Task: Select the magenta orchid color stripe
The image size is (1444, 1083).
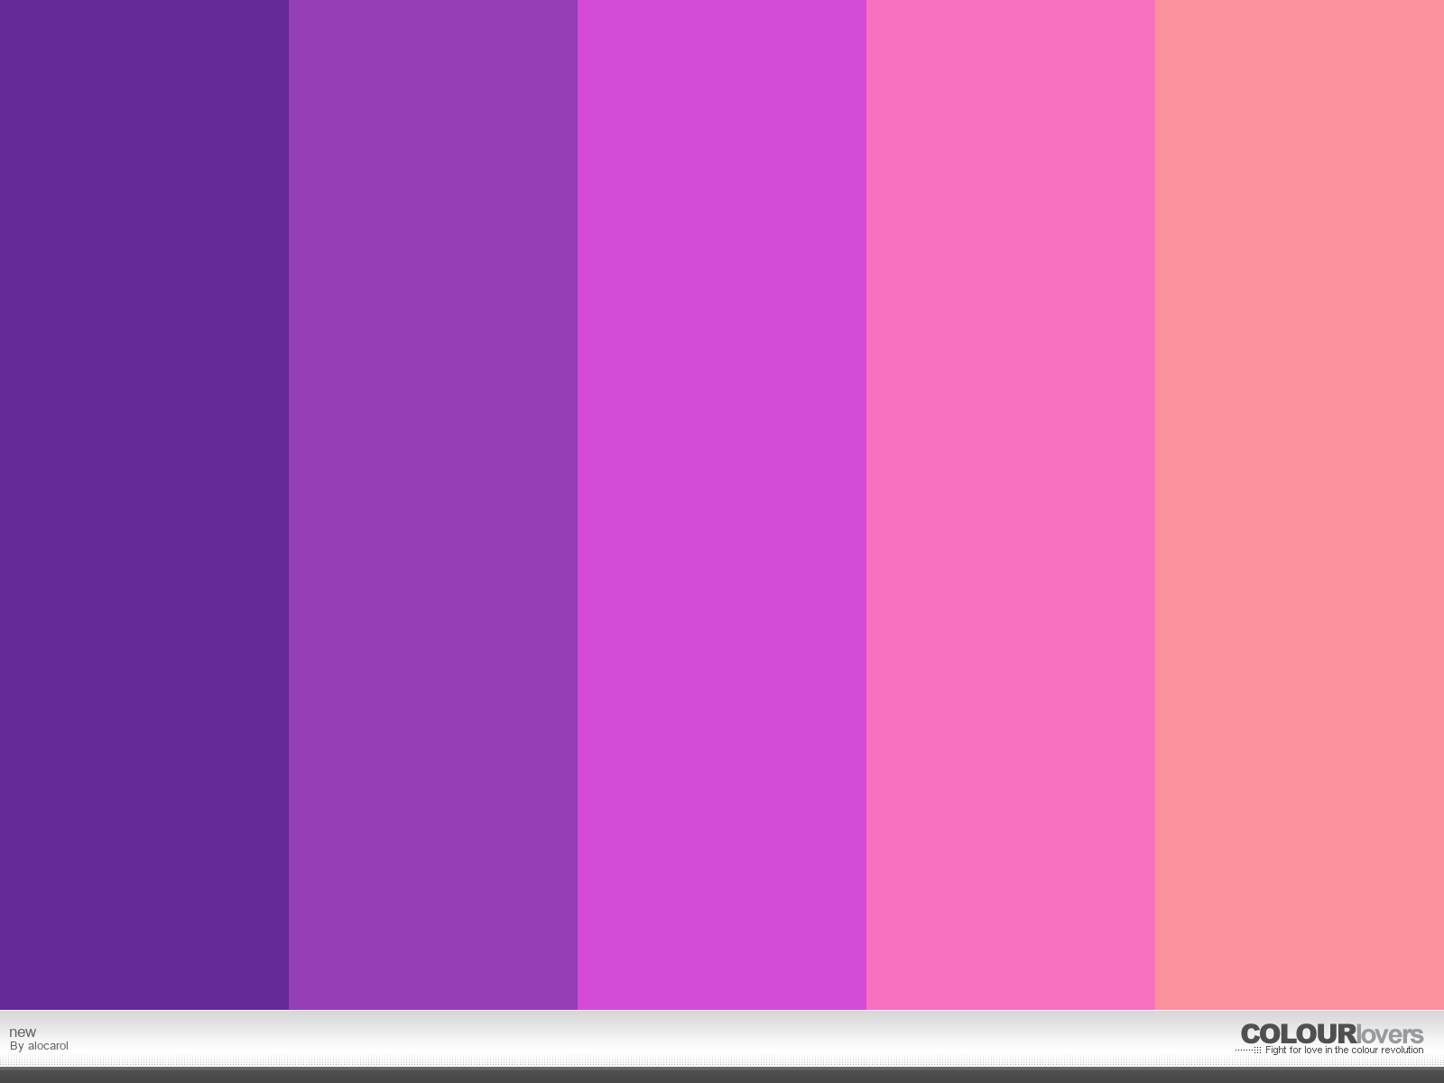Action: 722,504
